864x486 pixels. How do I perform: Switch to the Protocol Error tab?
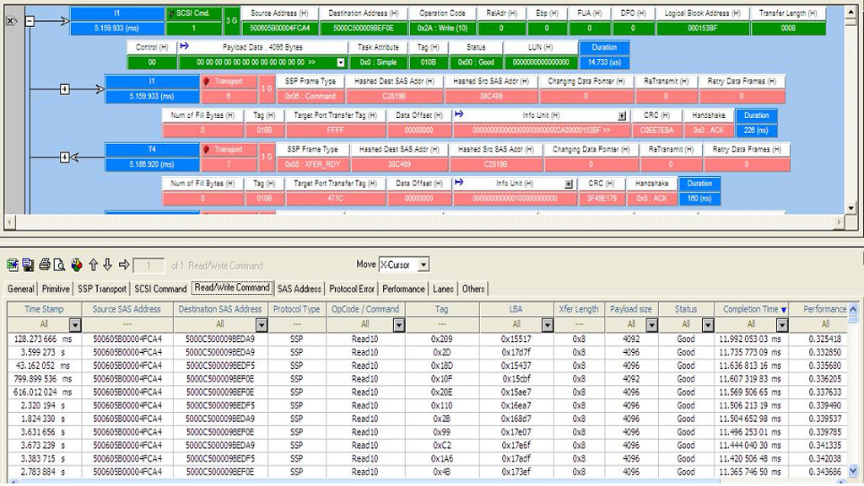coord(352,289)
